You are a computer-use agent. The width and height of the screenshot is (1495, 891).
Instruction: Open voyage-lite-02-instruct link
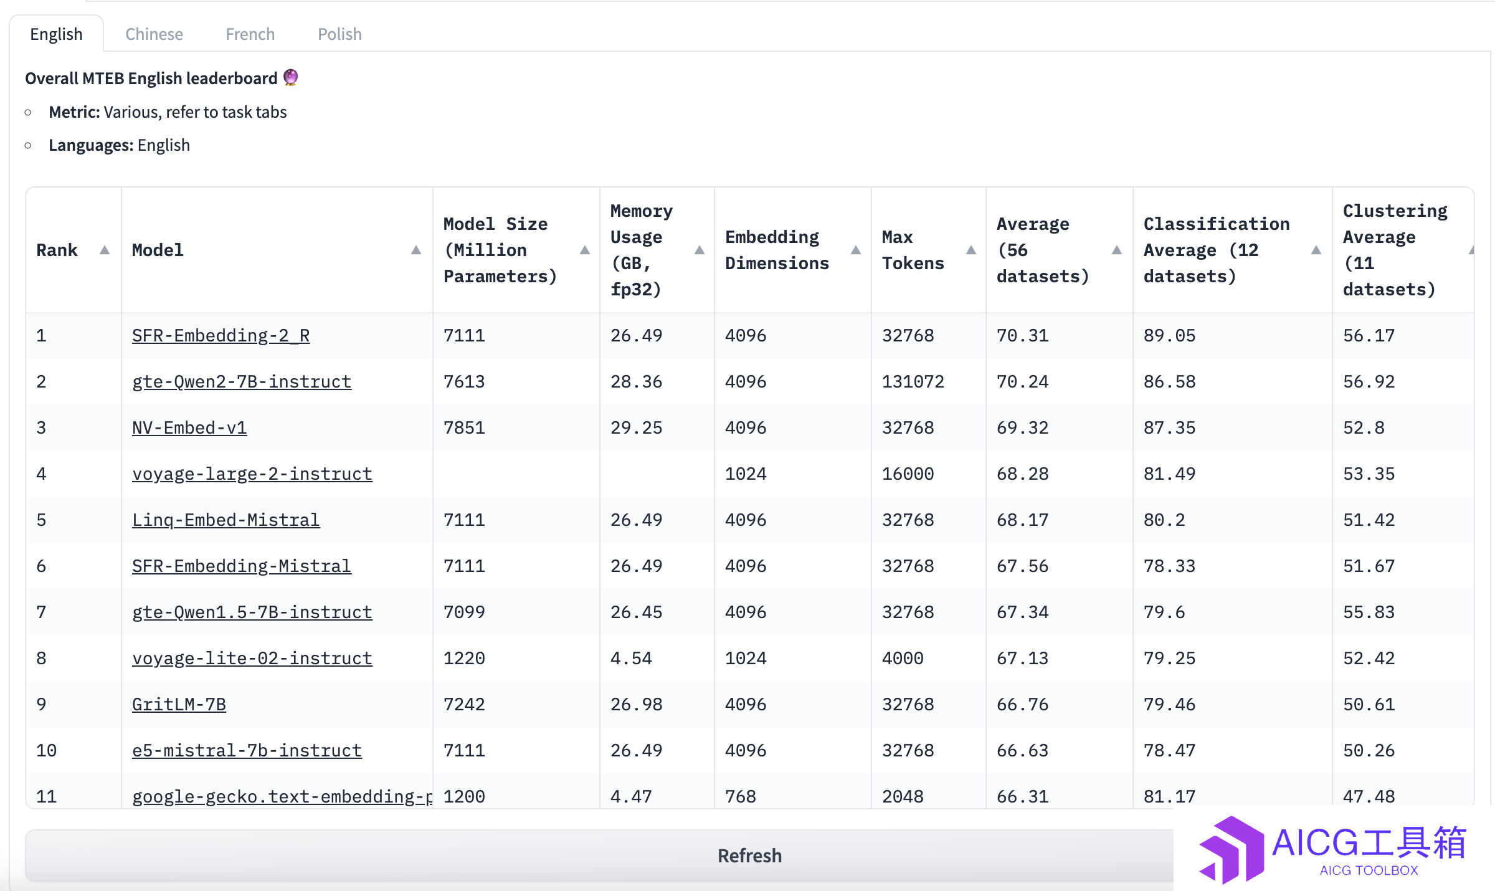(x=252, y=658)
